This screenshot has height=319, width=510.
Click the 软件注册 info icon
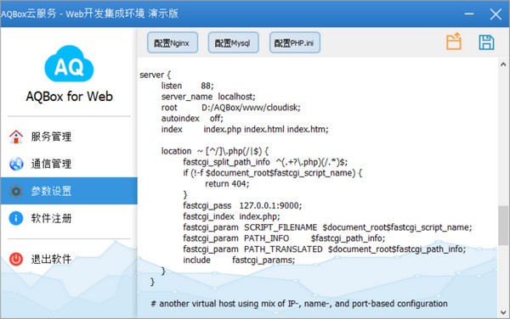click(16, 218)
